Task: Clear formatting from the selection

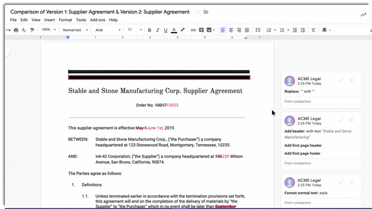Action: pyautogui.click(x=313, y=30)
